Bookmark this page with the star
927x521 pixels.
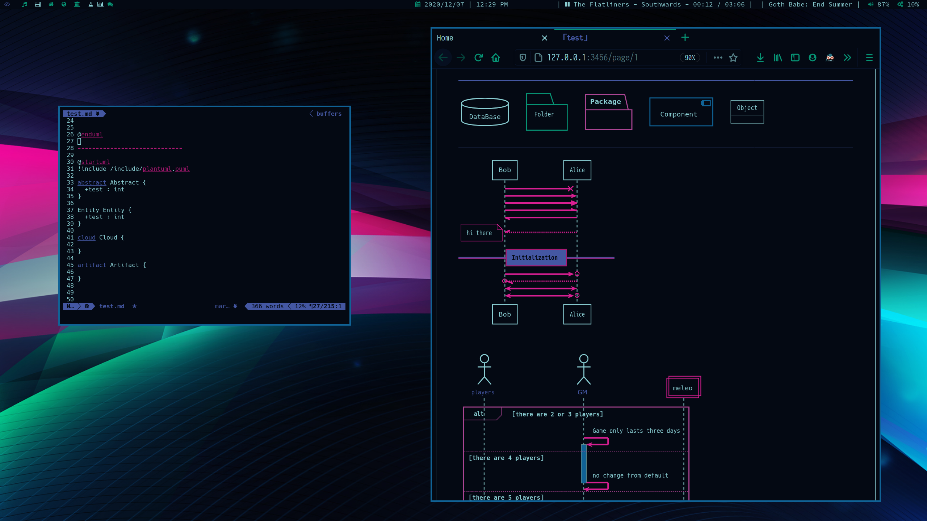(x=733, y=58)
